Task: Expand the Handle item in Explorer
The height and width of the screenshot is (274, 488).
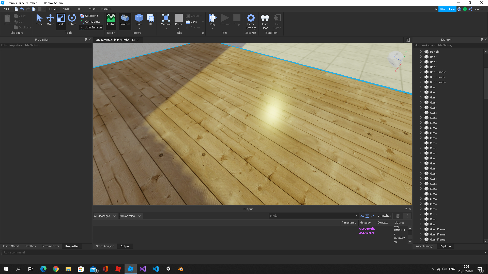Action: (x=421, y=52)
